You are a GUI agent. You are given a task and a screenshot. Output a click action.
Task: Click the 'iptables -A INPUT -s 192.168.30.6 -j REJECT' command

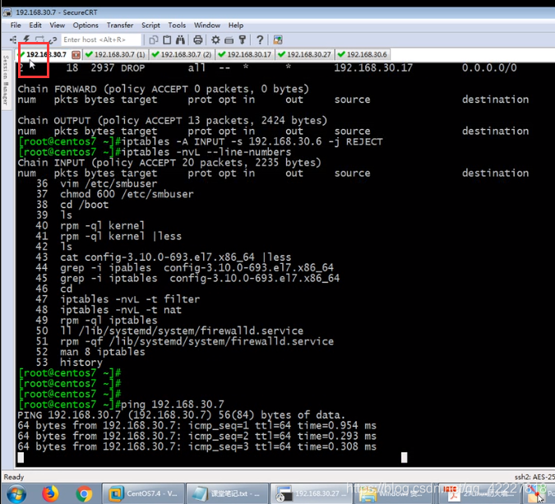(x=252, y=141)
